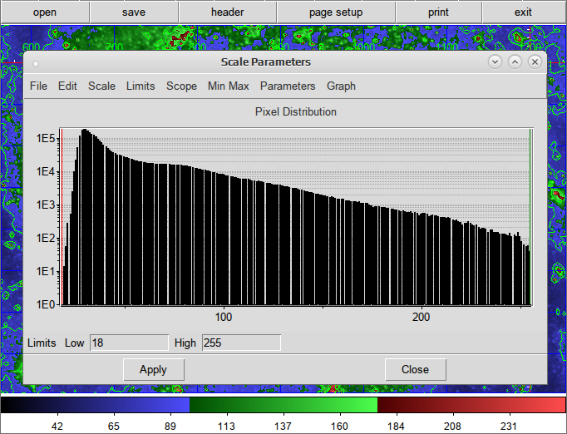Click the 1E5 y-axis label
This screenshot has width=567, height=434.
point(46,138)
